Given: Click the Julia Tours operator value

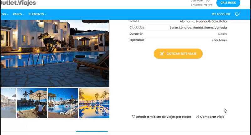Looking at the screenshot, I should click(x=219, y=40).
